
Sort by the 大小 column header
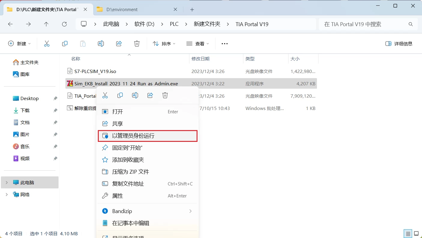tap(295, 59)
